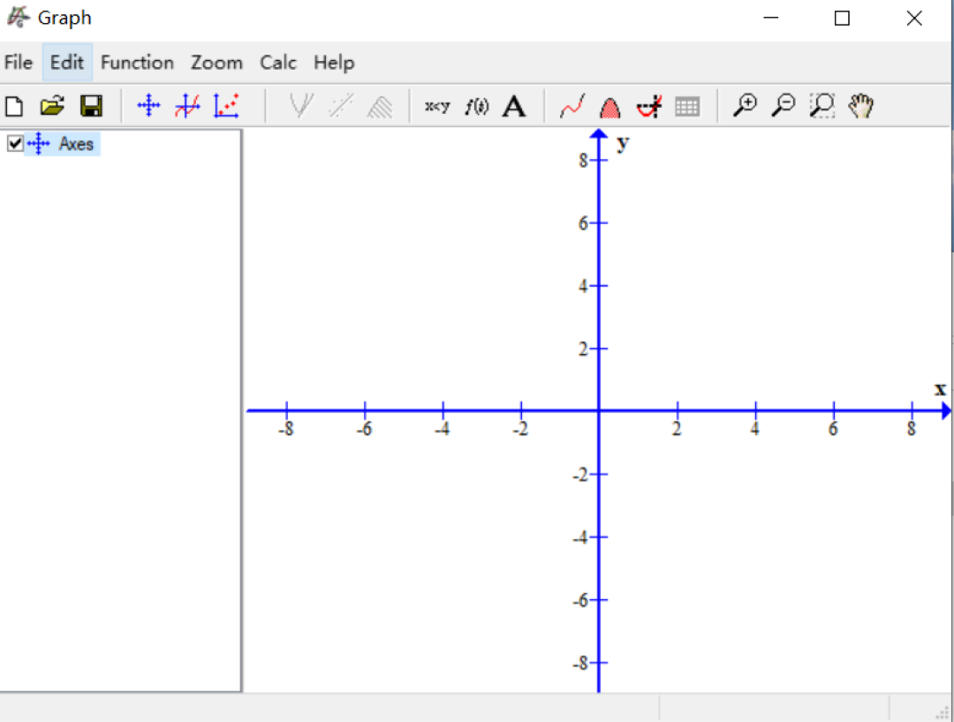Click the Insert function toolbar icon
The height and width of the screenshot is (722, 954).
(187, 107)
